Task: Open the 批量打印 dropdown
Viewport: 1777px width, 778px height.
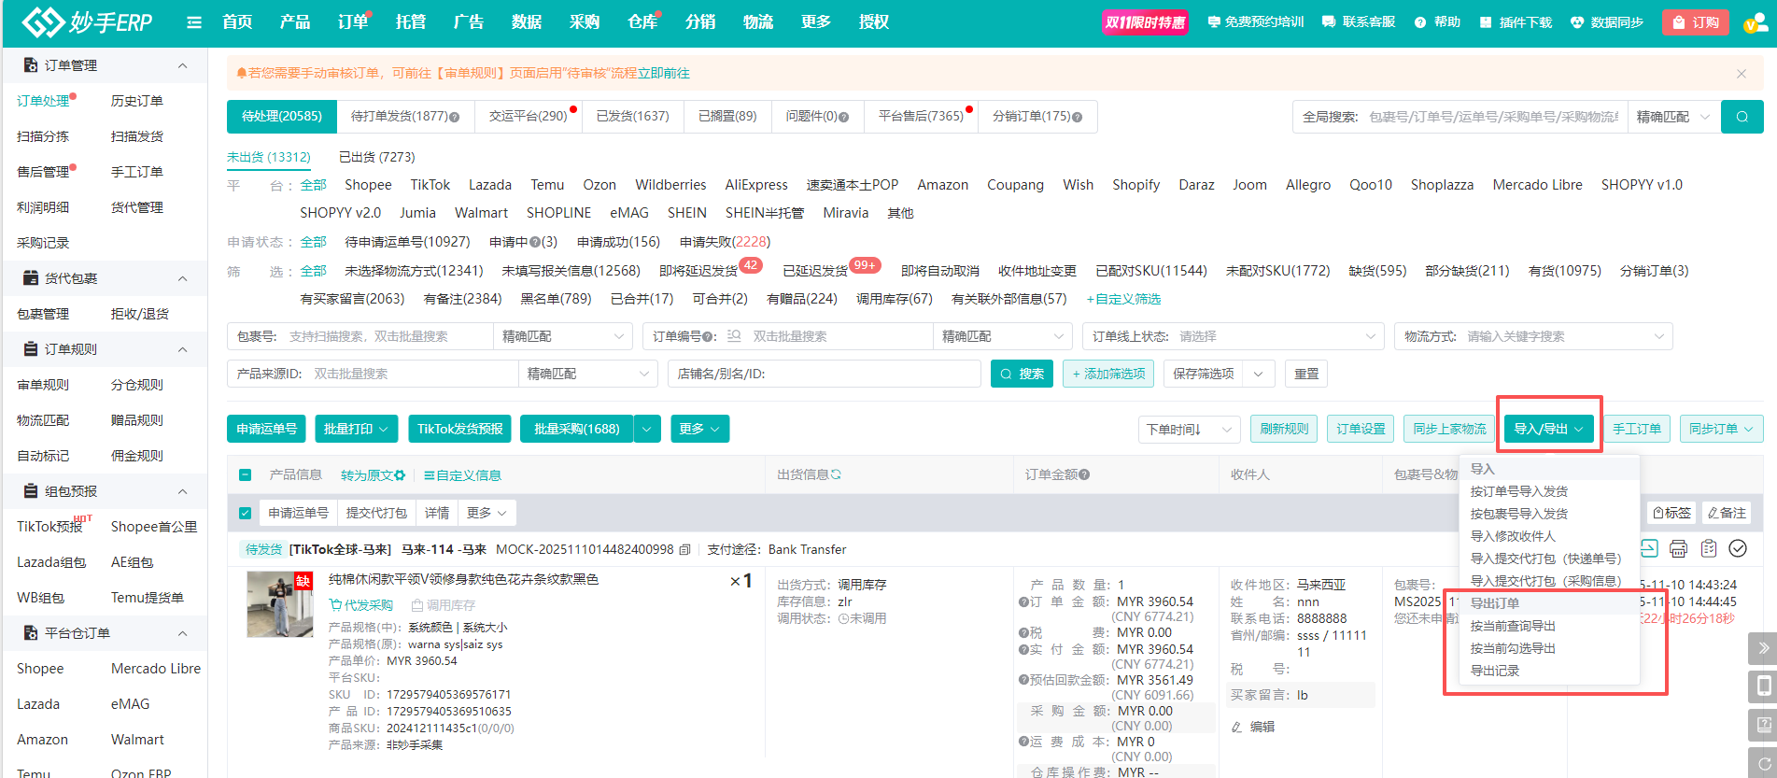Action: (356, 429)
